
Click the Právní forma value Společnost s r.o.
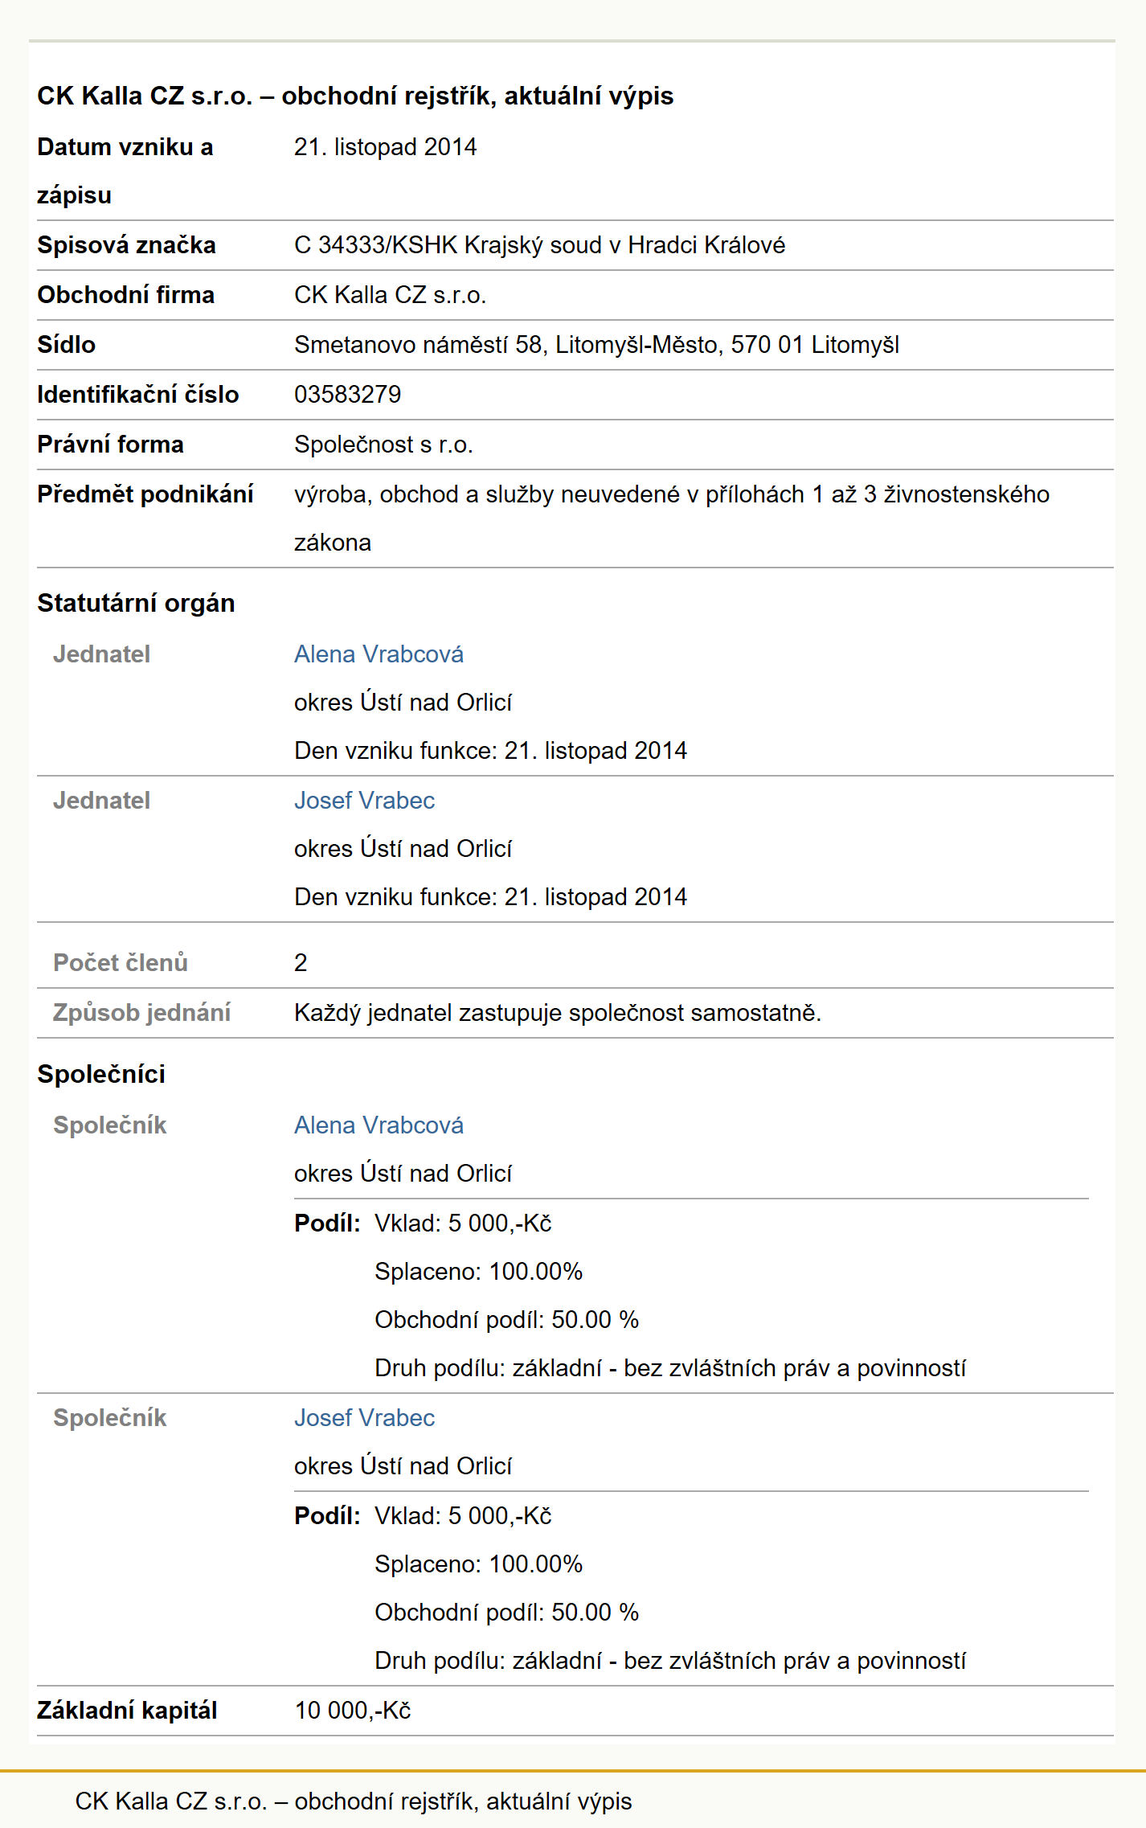pyautogui.click(x=383, y=445)
